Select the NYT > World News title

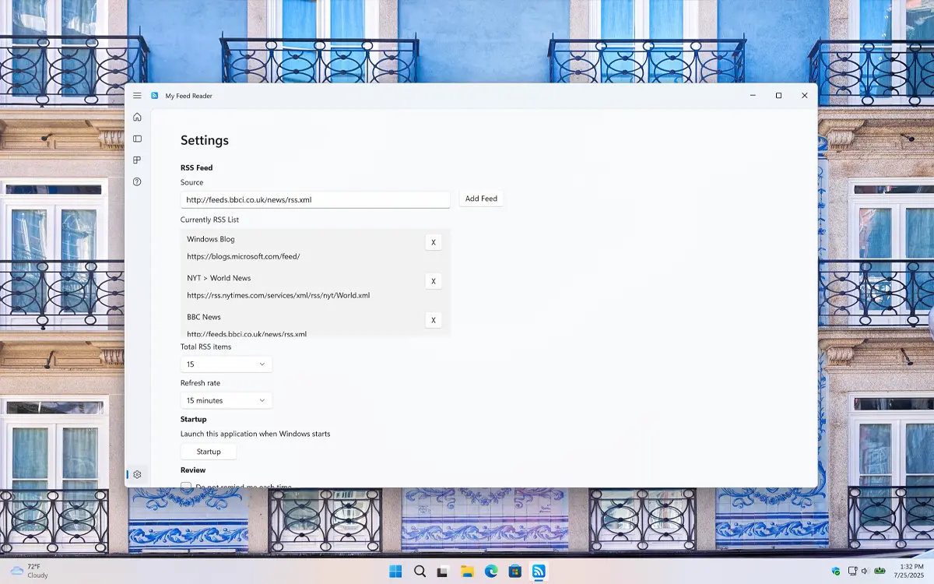pos(219,278)
